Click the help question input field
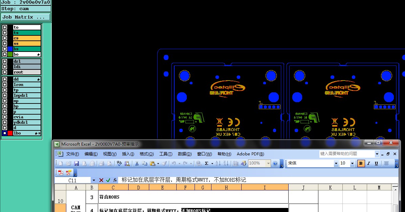 tap(347, 154)
